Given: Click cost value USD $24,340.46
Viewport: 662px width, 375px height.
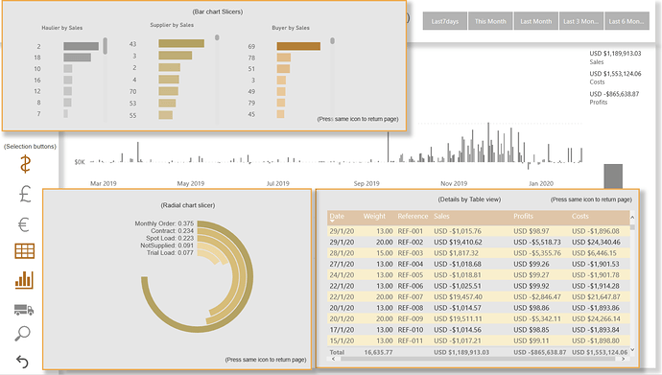Looking at the screenshot, I should pyautogui.click(x=596, y=242).
